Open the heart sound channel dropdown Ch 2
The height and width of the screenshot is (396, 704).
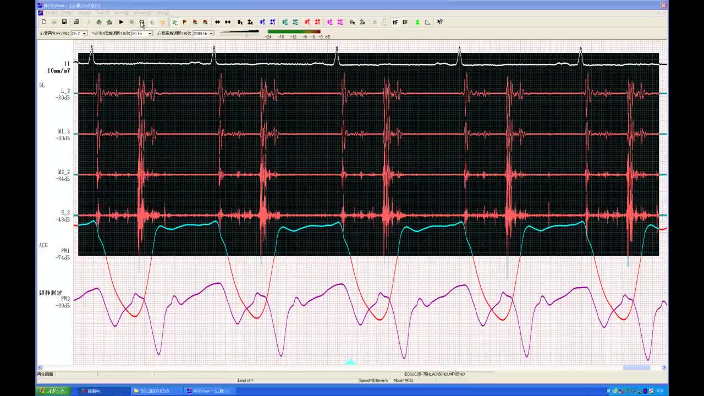tap(84, 34)
